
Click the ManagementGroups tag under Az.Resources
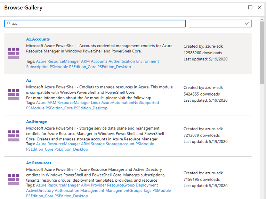pos(124,191)
